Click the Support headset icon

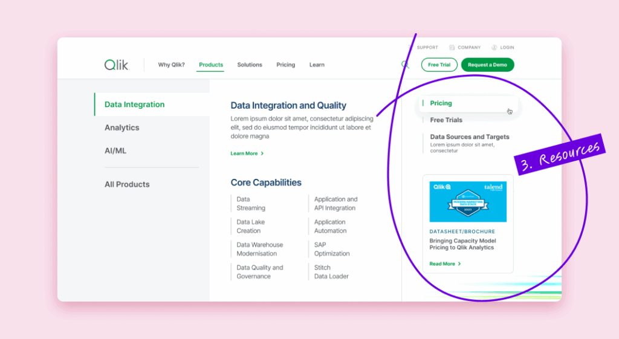(412, 47)
